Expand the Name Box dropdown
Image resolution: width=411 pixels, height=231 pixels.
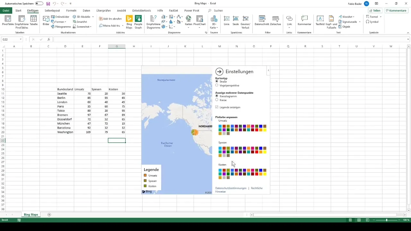tap(21, 39)
